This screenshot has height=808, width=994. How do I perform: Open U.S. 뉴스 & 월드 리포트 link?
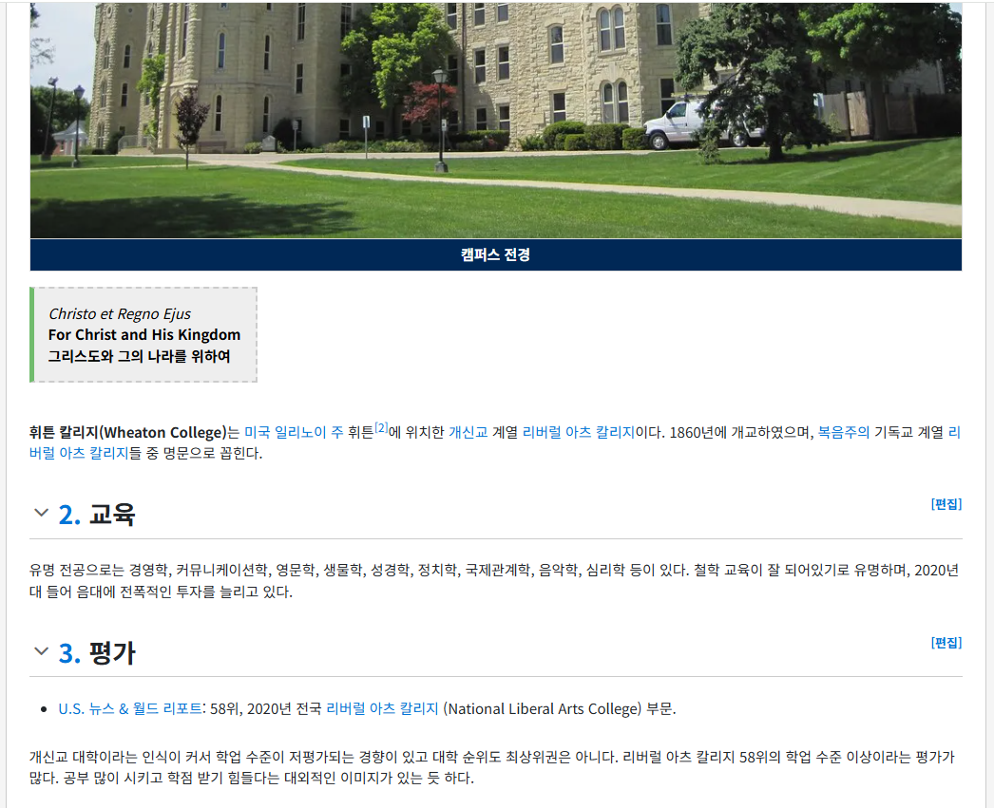tap(130, 708)
